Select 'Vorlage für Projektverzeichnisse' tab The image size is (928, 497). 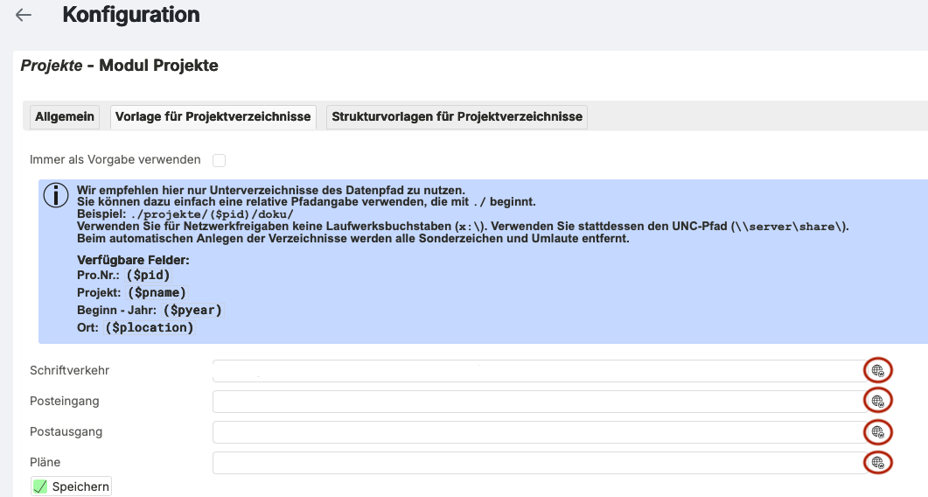(x=213, y=117)
